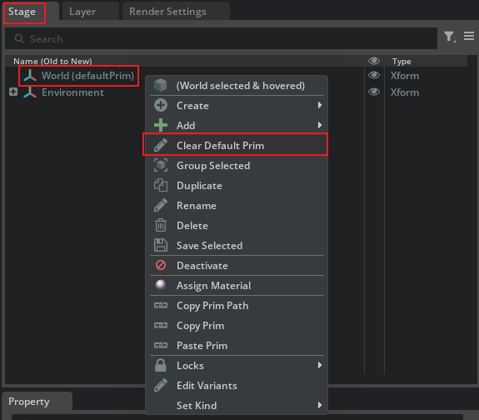Toggle visibility eye for World prim
Screen dimensions: 479x420
click(374, 75)
